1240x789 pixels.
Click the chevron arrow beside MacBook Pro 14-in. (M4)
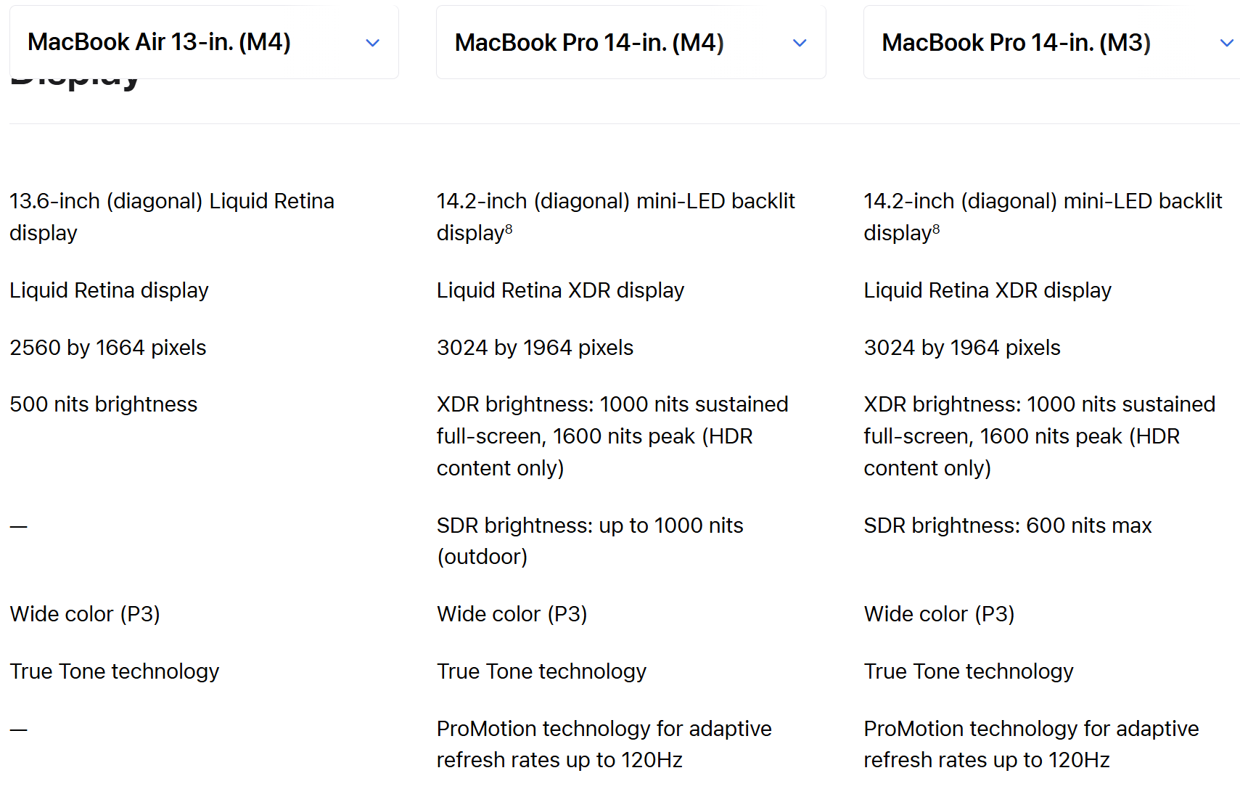(800, 43)
